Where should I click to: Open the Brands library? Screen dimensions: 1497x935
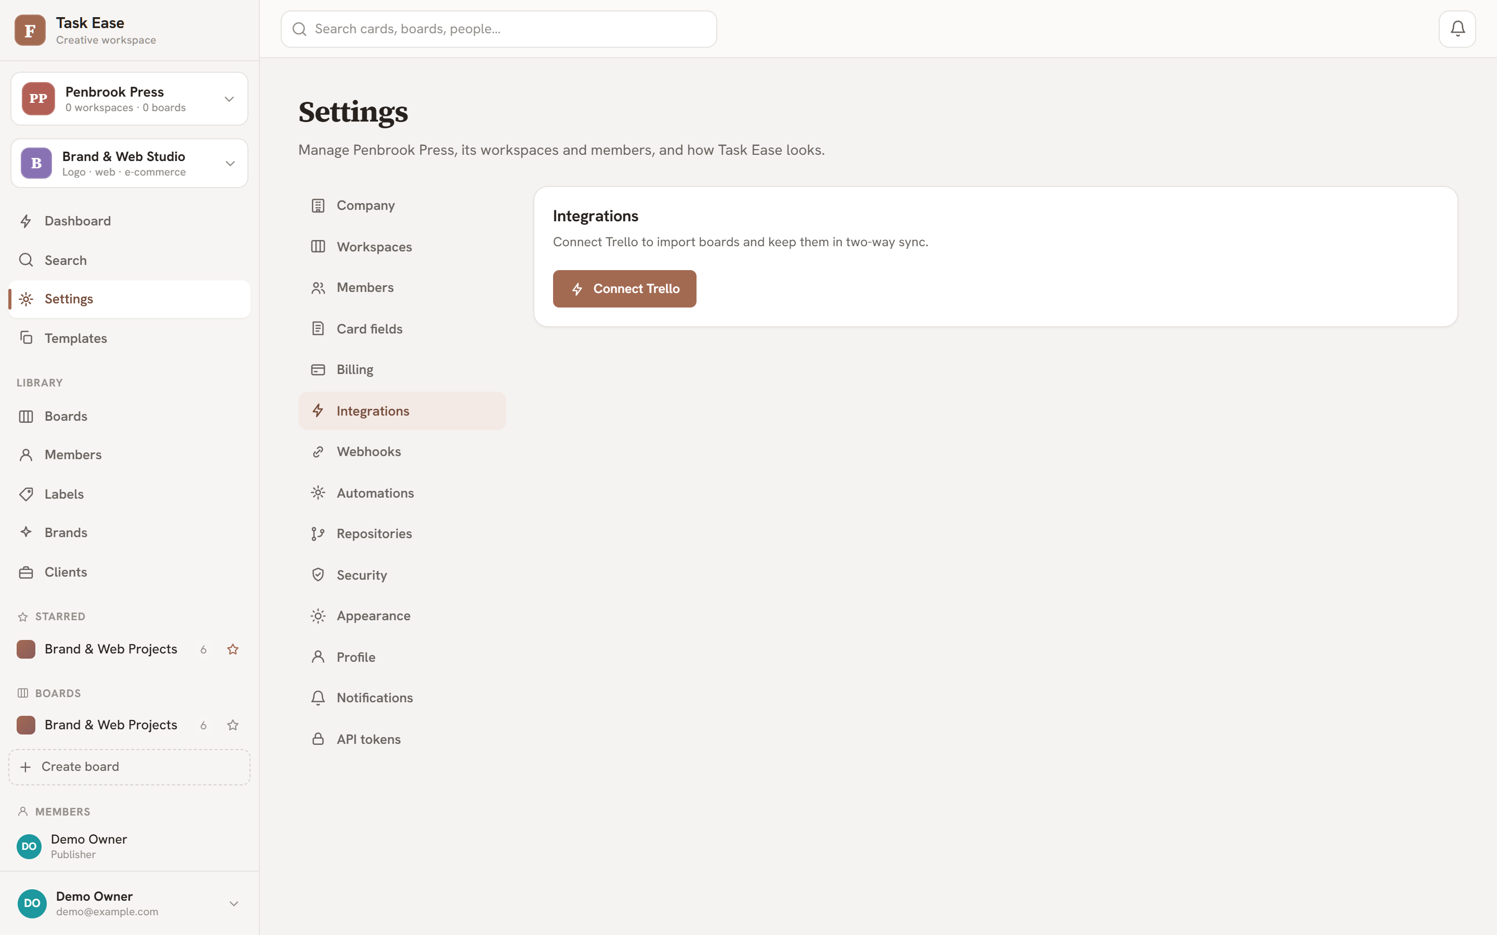129,532
